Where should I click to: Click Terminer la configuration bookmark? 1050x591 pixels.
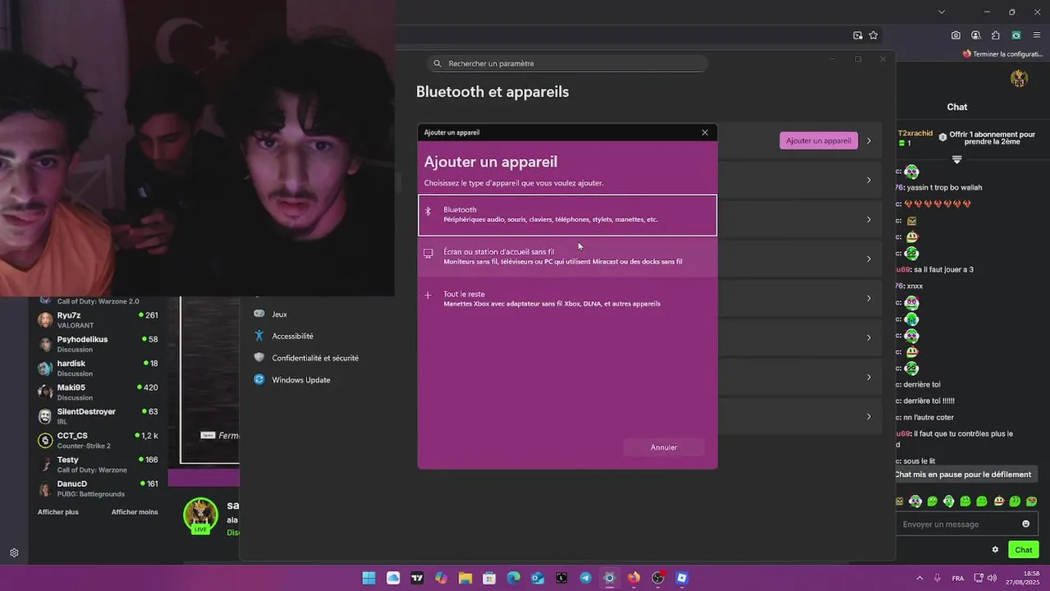tap(1002, 54)
